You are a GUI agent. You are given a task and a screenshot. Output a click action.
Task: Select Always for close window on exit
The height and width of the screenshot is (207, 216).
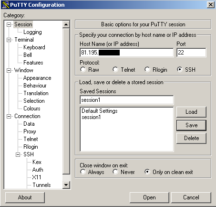tap(83, 172)
